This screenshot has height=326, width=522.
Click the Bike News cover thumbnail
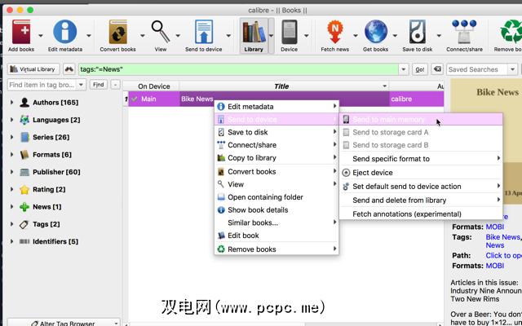coord(486,141)
